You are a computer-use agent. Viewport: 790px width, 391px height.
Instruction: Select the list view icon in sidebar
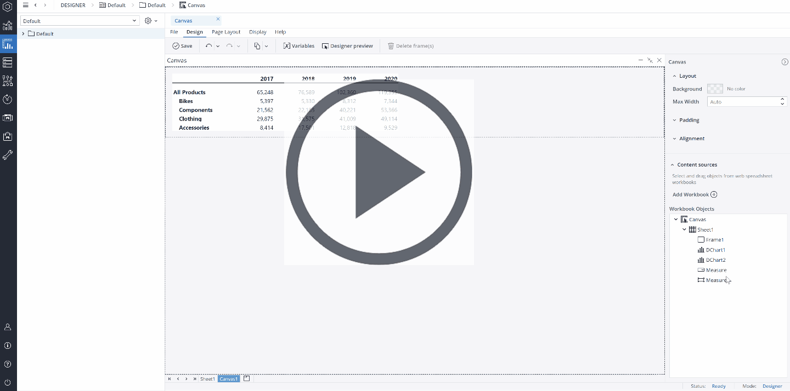click(x=7, y=62)
